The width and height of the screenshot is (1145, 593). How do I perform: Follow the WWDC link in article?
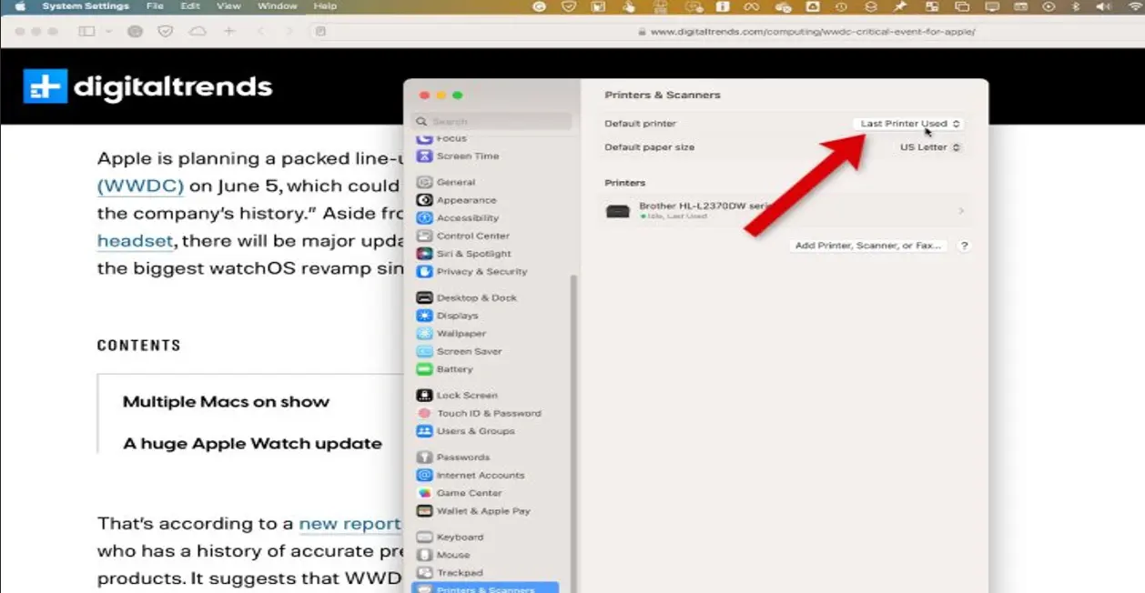point(140,186)
